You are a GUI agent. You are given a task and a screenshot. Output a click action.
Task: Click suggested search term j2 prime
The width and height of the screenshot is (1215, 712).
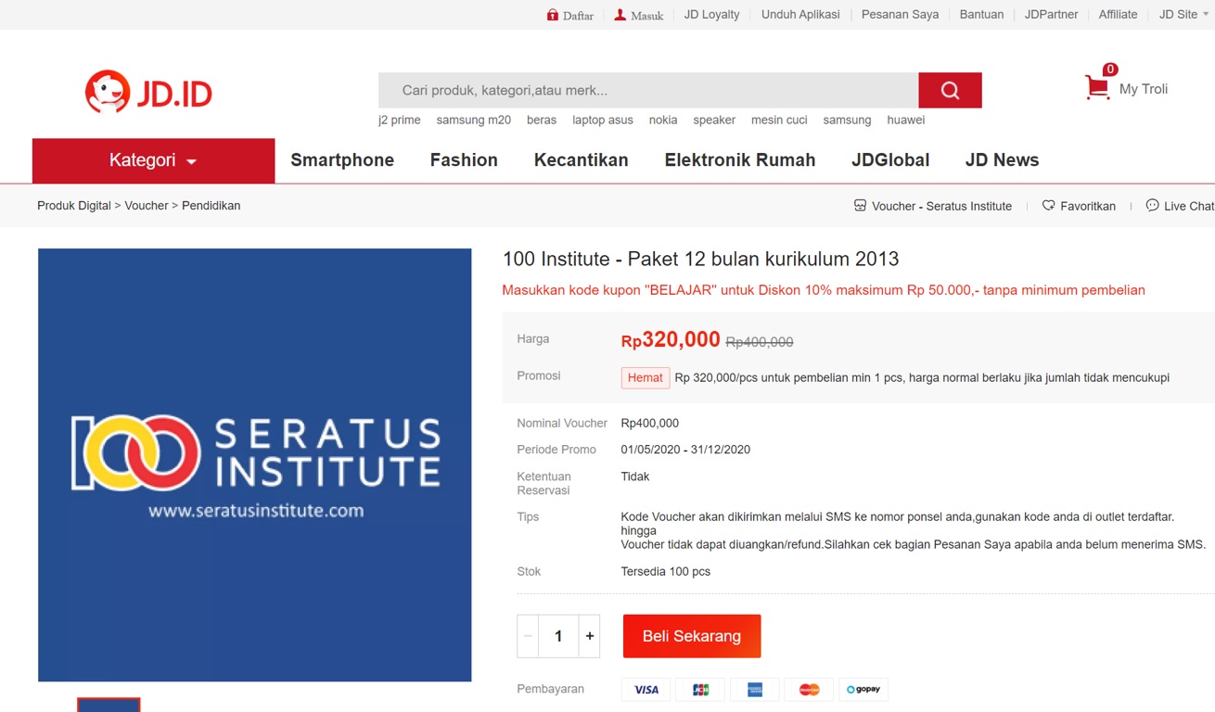(x=400, y=120)
